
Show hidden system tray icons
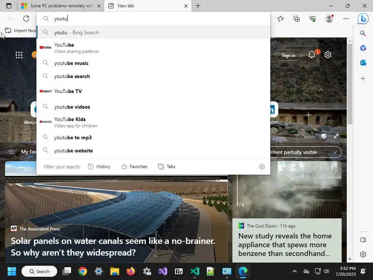tap(294, 271)
